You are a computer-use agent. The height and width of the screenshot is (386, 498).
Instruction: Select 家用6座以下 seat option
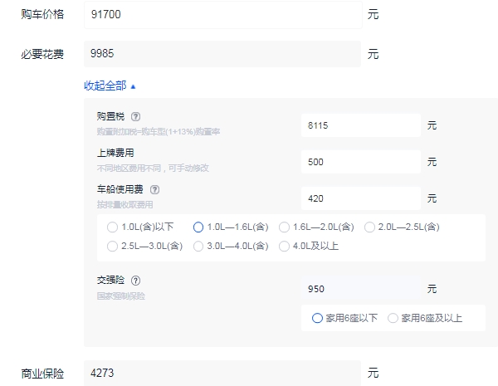[x=317, y=317]
